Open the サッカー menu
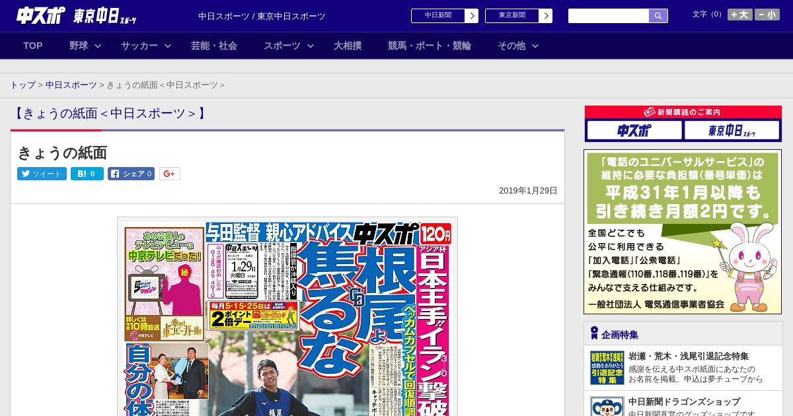This screenshot has width=793, height=416. pos(139,46)
